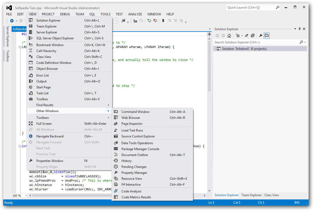
Task: Open the zoom level 100 % dropdown
Action: [26, 196]
